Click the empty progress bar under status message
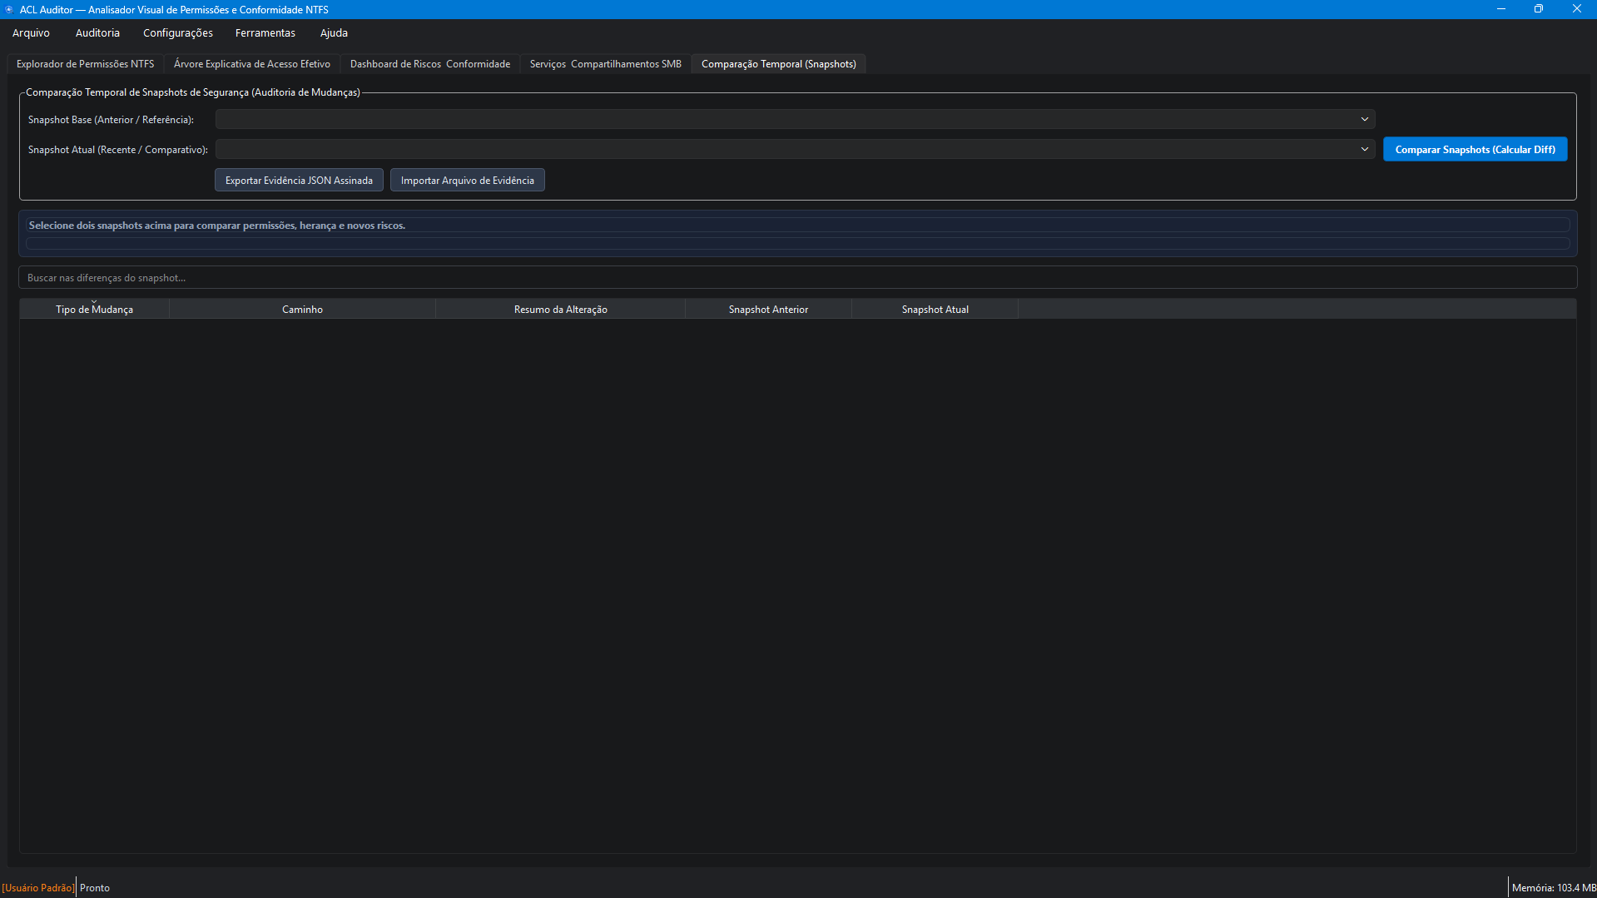This screenshot has width=1597, height=898. pos(797,244)
